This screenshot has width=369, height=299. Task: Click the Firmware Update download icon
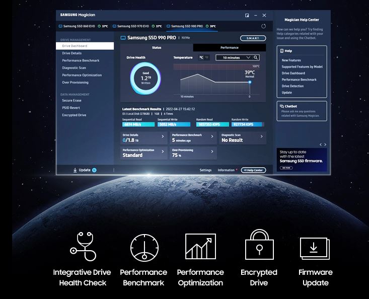tap(315, 249)
